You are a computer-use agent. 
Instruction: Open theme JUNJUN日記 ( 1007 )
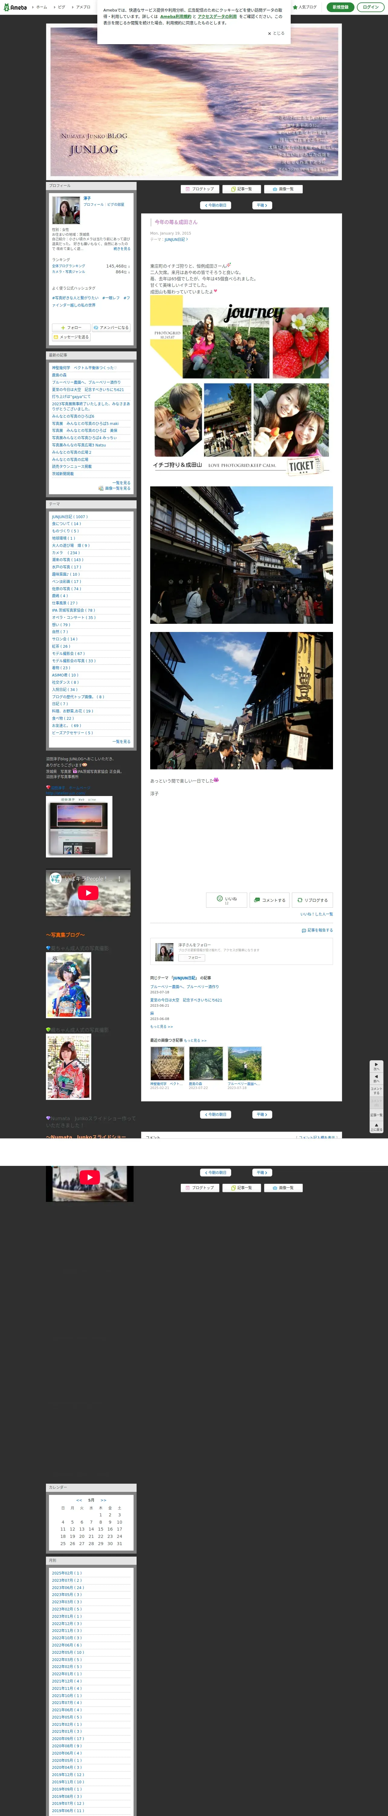(x=70, y=517)
